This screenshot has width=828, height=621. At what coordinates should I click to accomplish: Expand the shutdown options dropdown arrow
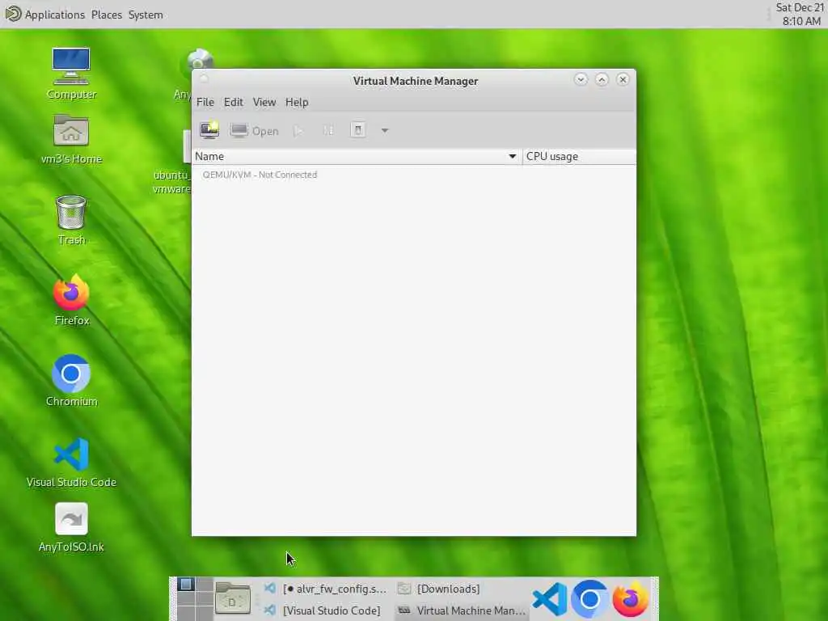pos(385,130)
